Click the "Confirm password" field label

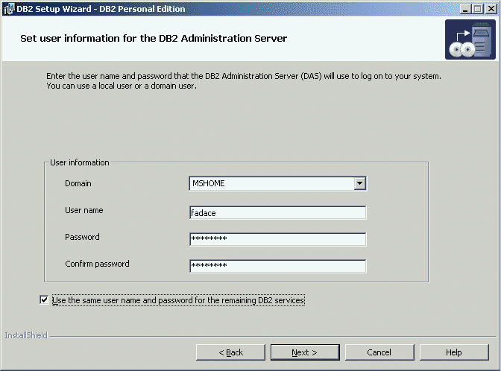click(x=97, y=264)
